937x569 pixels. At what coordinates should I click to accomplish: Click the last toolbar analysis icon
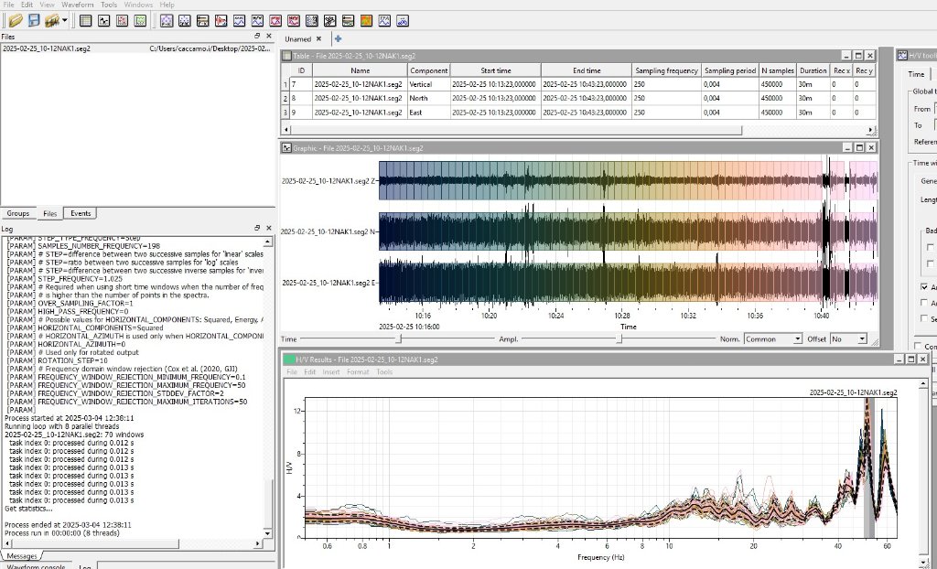404,19
